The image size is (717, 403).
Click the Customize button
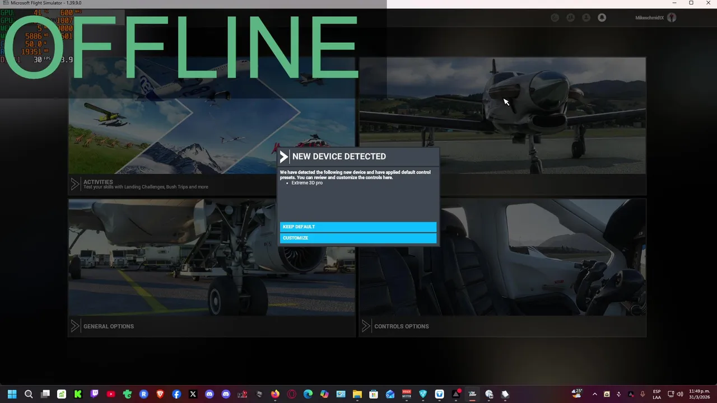[x=358, y=238]
